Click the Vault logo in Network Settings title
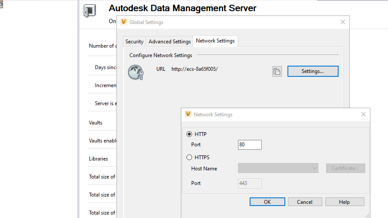 pyautogui.click(x=188, y=114)
